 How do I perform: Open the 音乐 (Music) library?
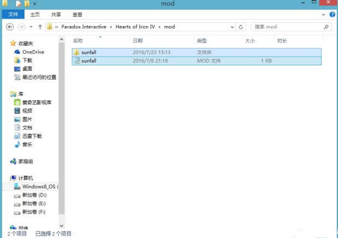point(27,144)
